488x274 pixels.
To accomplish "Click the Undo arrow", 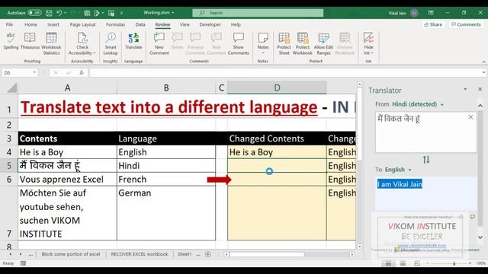I will pyautogui.click(x=59, y=13).
